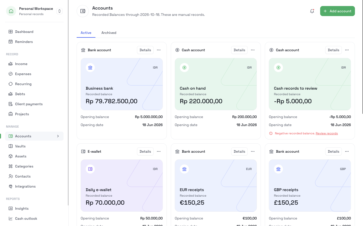The image size is (363, 226).
Task: Click the workspace home icon
Action: pos(11,11)
